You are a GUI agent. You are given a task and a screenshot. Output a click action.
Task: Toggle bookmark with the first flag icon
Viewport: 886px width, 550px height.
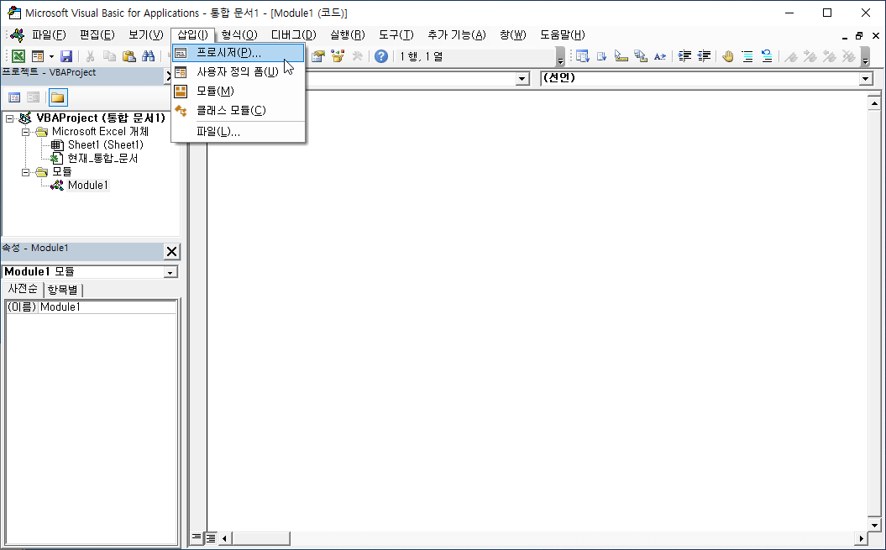791,56
